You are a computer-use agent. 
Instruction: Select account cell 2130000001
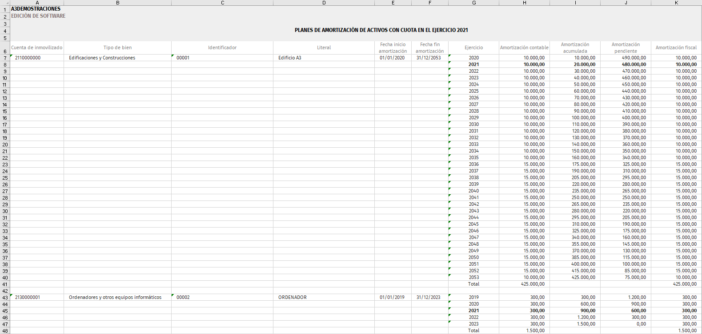[x=37, y=297]
